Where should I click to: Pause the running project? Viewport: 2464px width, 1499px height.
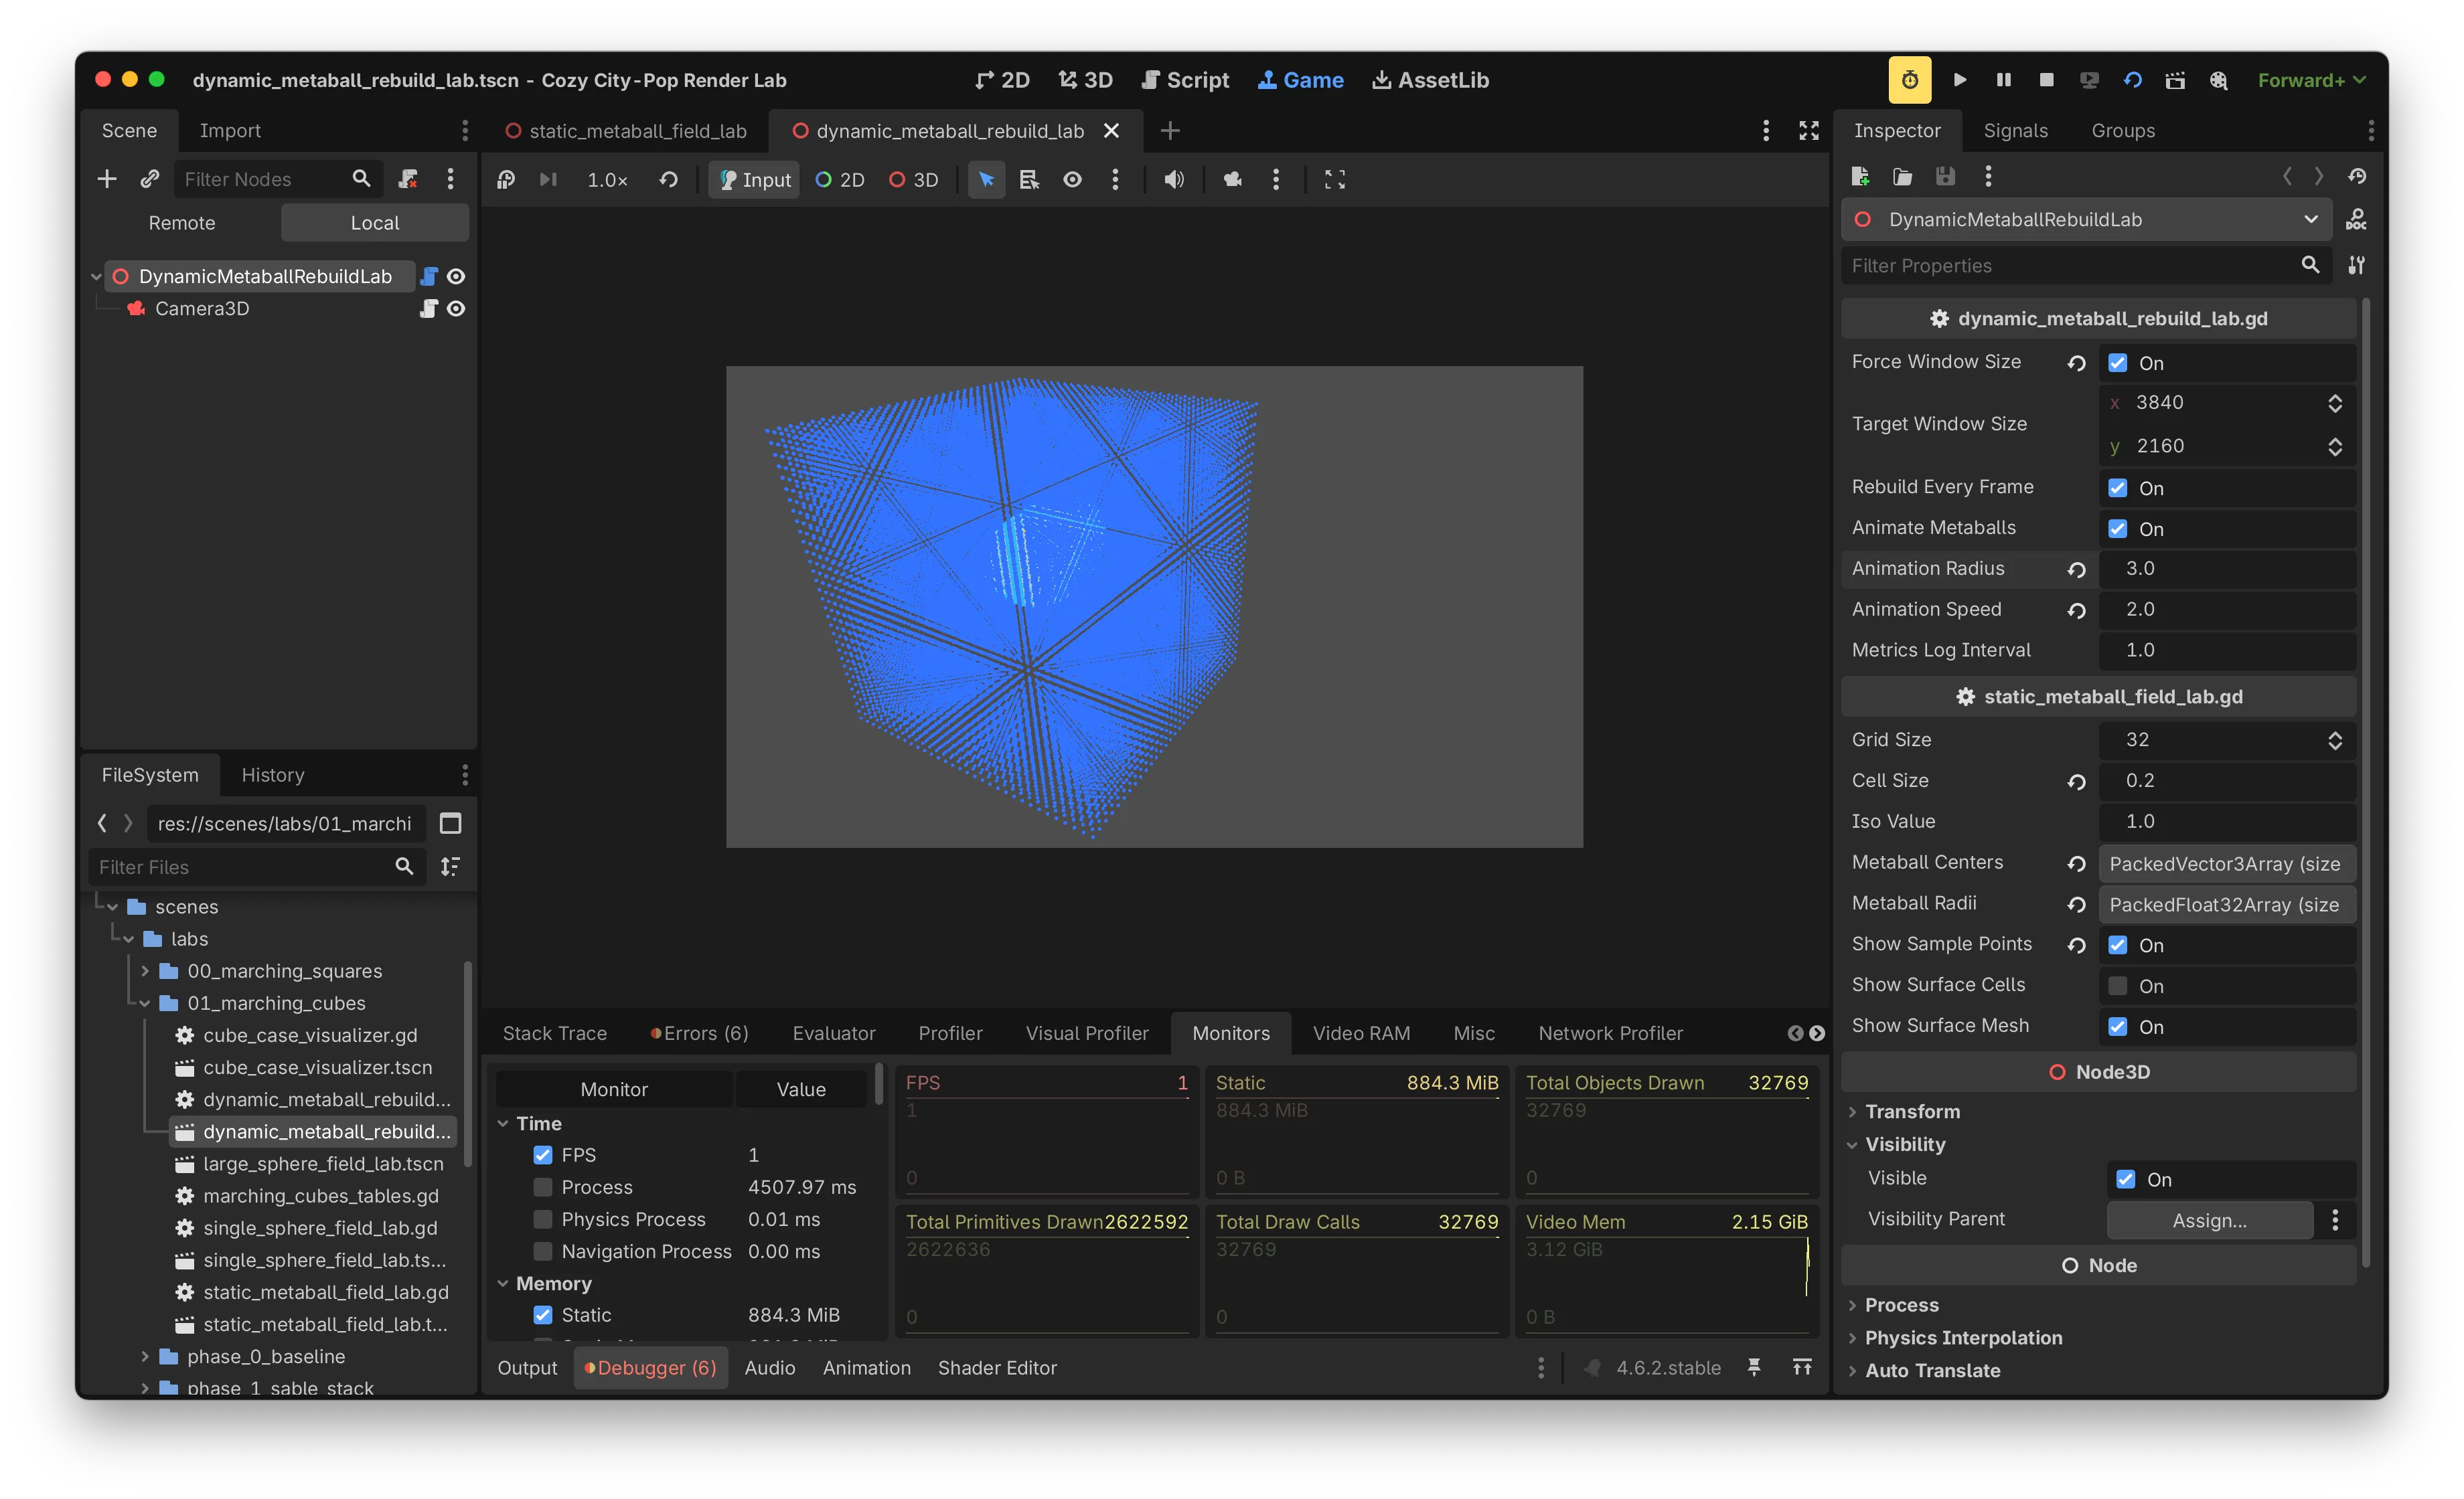(x=2003, y=80)
